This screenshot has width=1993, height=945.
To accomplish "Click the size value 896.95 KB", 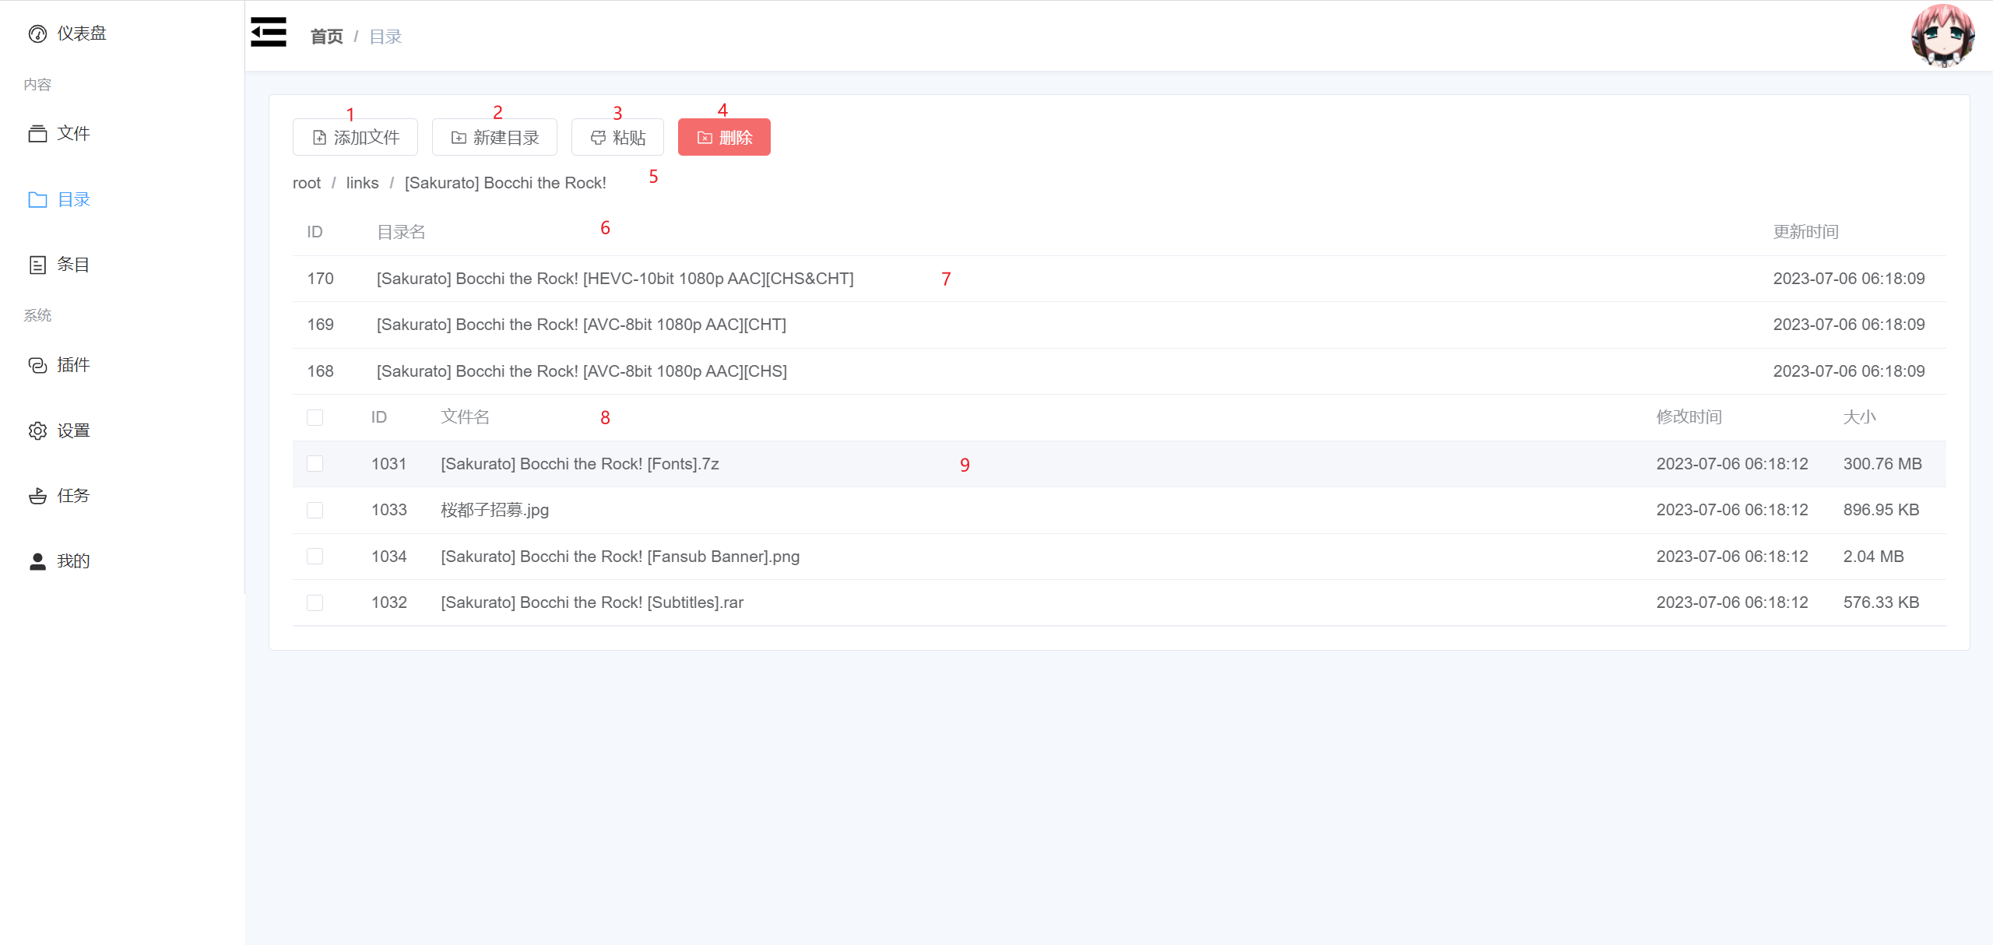I will coord(1881,510).
